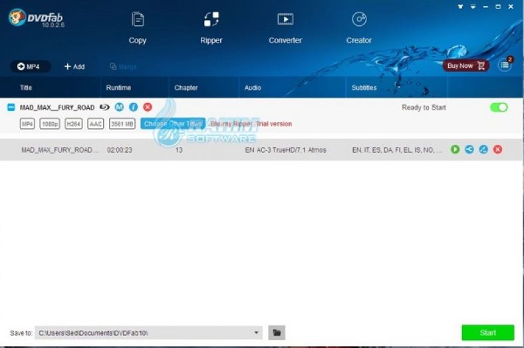Image resolution: width=524 pixels, height=348 pixels.
Task: Click the Trial version text
Action: [274, 124]
